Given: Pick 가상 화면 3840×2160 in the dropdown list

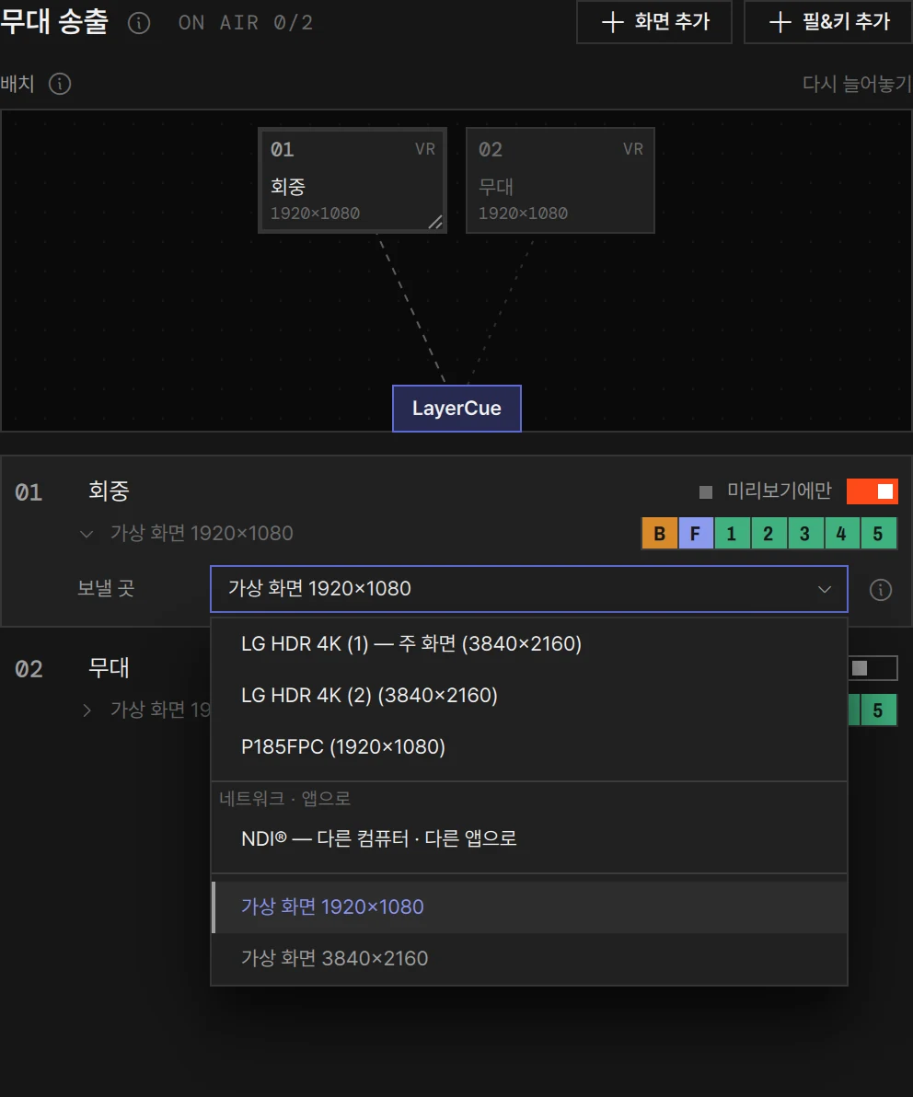Looking at the screenshot, I should point(529,958).
